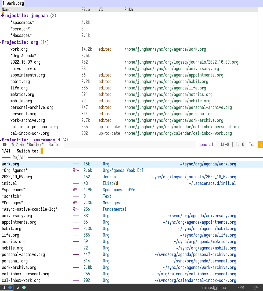
Task: Choose init.el candidate under Switch to
Action: [x=131, y=183]
